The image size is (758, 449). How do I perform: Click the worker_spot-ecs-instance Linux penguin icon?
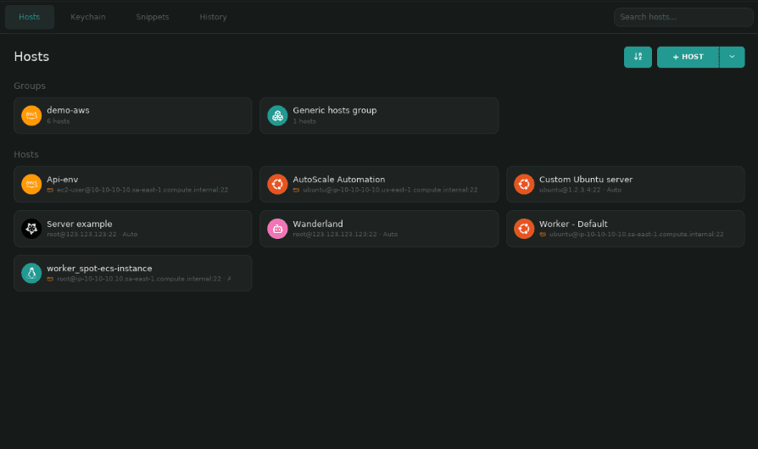point(31,273)
